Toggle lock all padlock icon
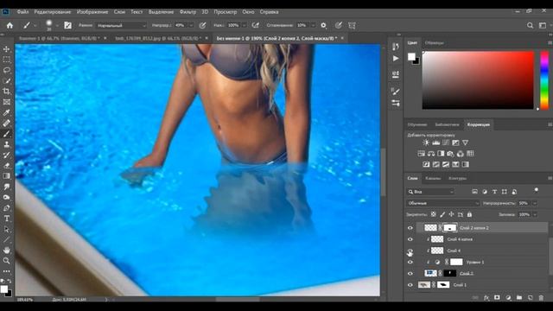553x311 pixels. 469,214
